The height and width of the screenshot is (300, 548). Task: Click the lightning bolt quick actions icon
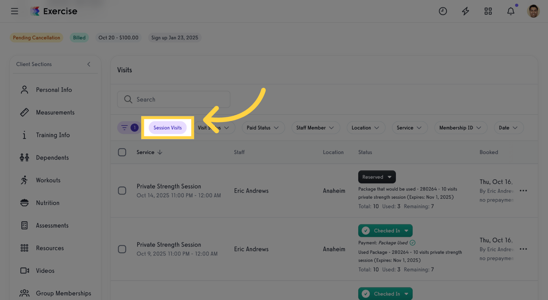pos(465,11)
